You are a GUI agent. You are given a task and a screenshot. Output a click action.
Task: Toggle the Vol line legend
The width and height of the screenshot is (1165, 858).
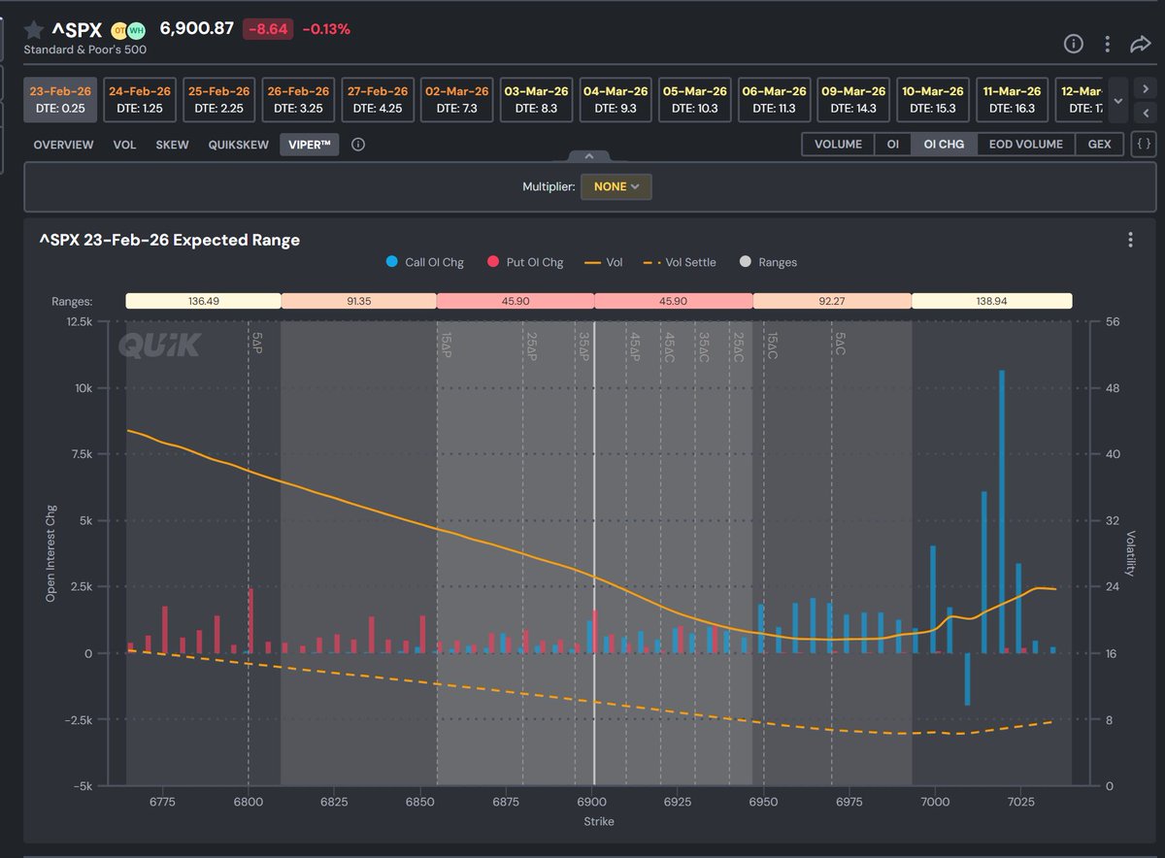coord(603,262)
